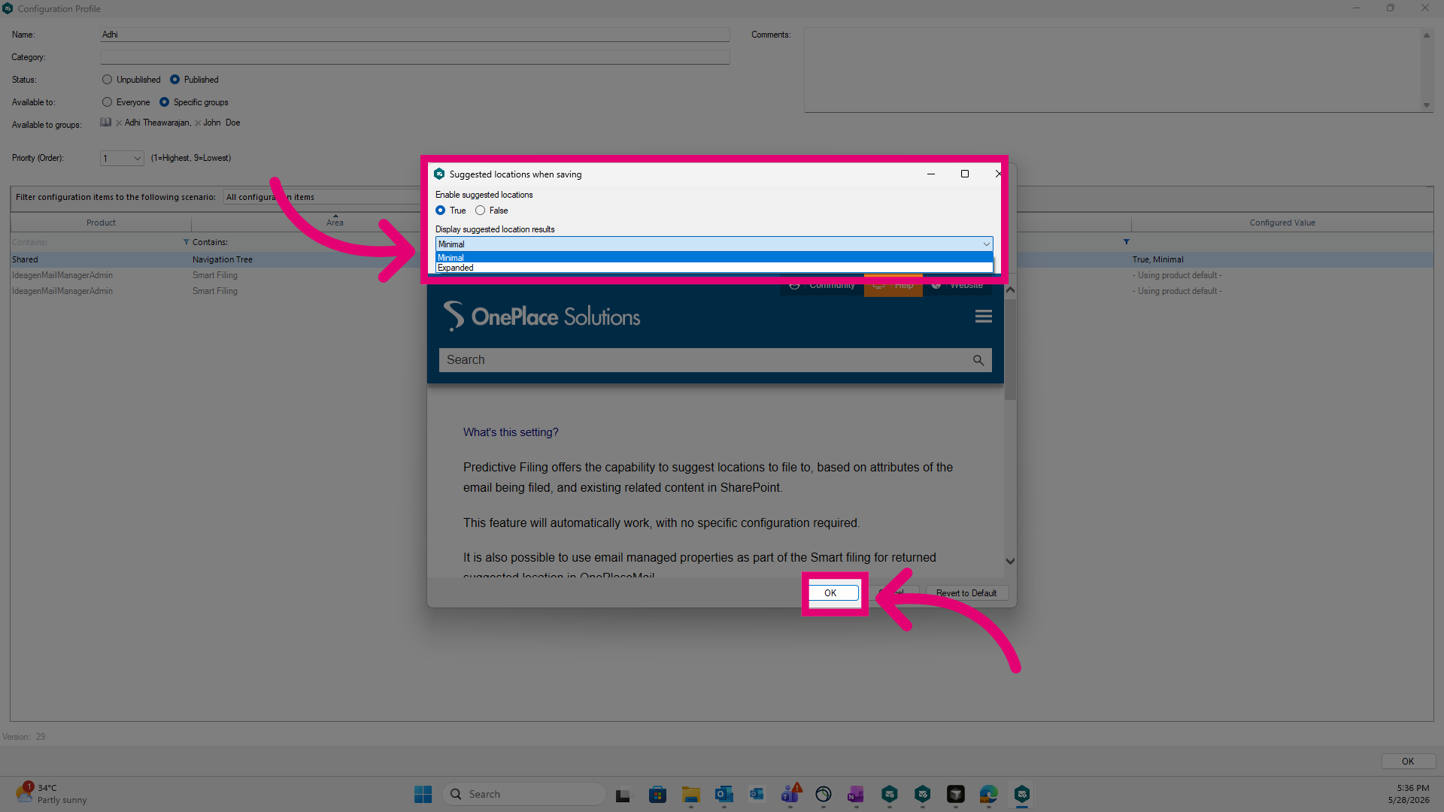The width and height of the screenshot is (1444, 812).
Task: Select Minimal option in dropdown list
Action: tap(714, 258)
